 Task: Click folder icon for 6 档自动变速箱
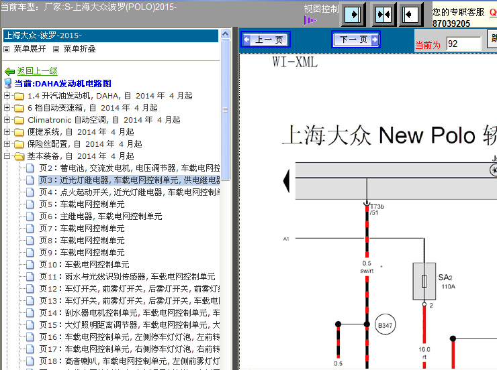click(19, 108)
